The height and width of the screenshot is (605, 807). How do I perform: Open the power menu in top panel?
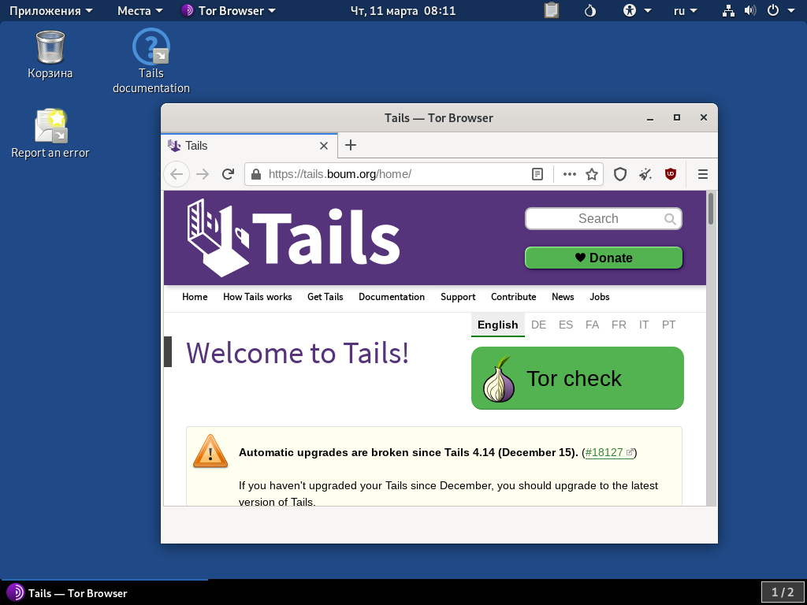780,10
